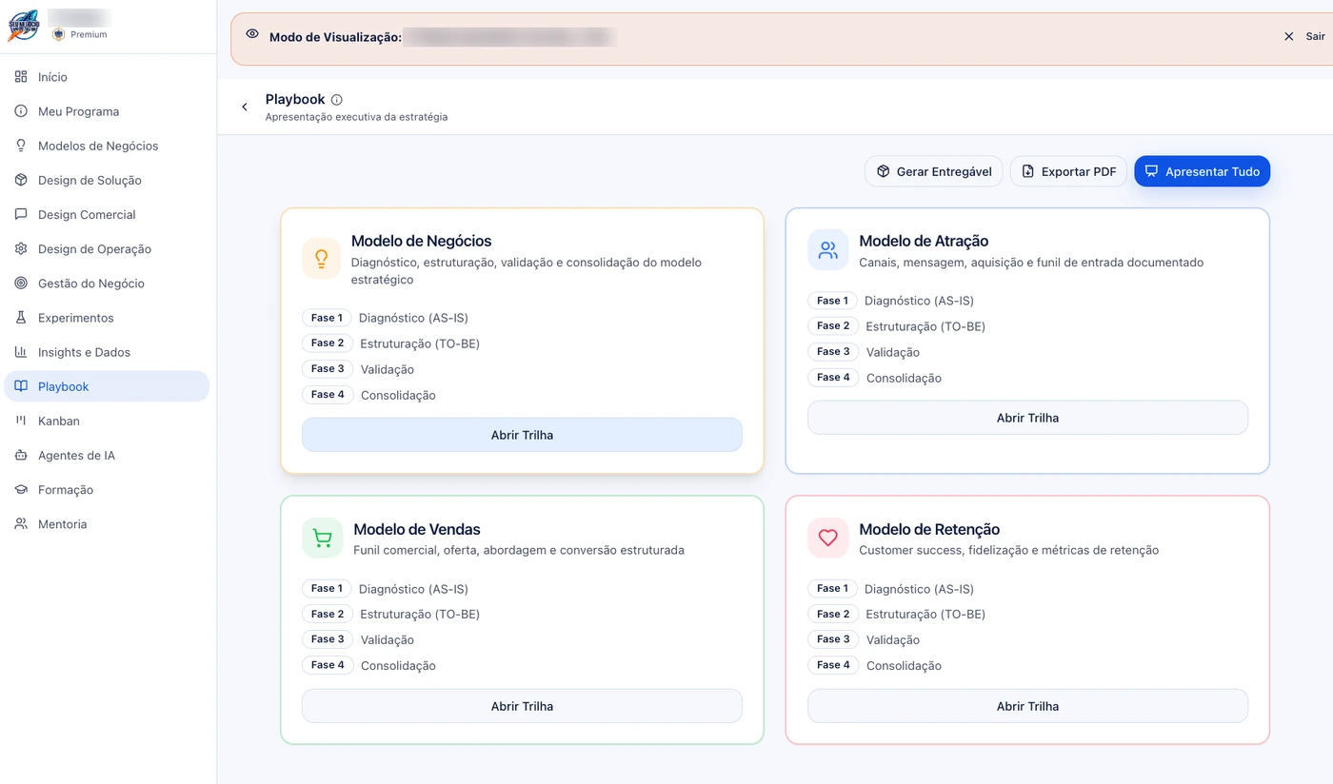Click the users icon on Modelo de Atração card
The width and height of the screenshot is (1333, 784).
(x=827, y=250)
